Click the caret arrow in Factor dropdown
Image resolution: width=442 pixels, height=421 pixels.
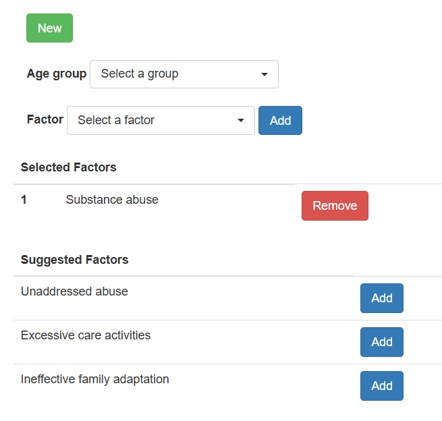point(241,121)
